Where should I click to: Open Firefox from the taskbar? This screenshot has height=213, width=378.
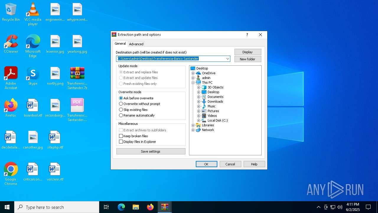click(150, 207)
